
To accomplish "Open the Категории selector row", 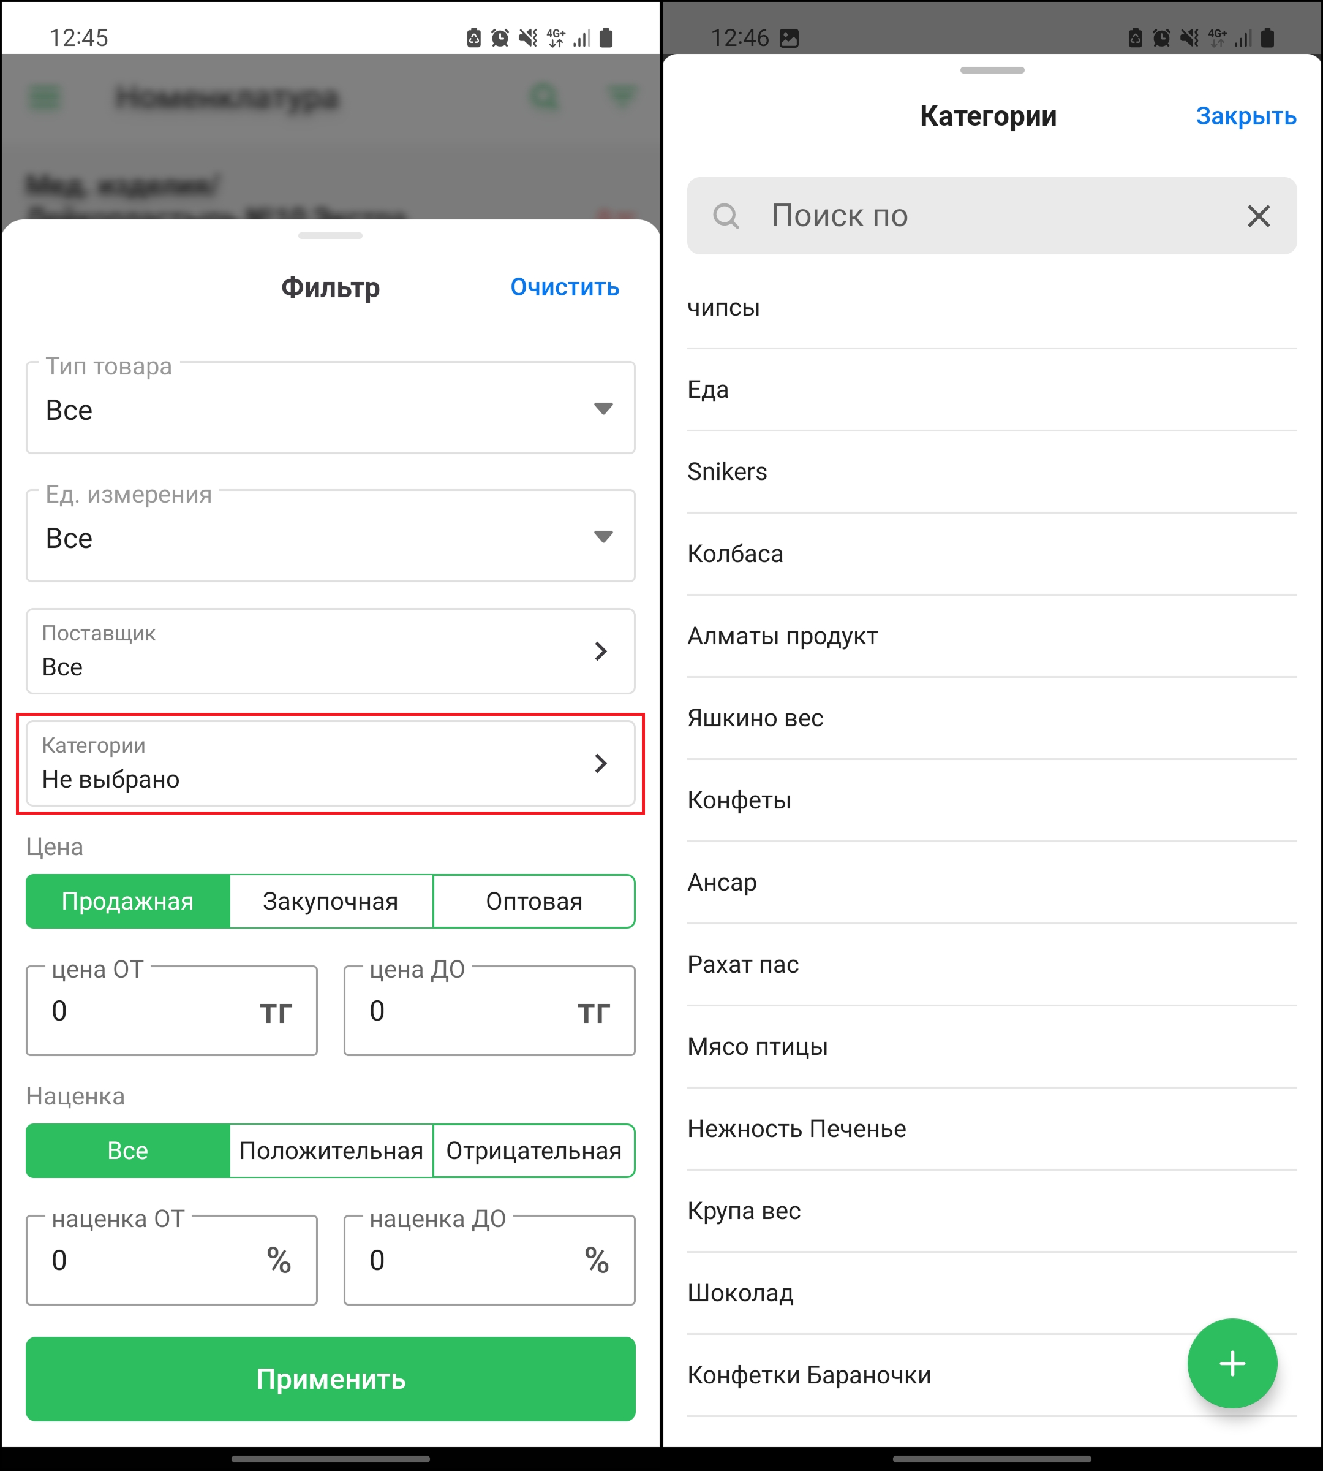I will click(331, 763).
